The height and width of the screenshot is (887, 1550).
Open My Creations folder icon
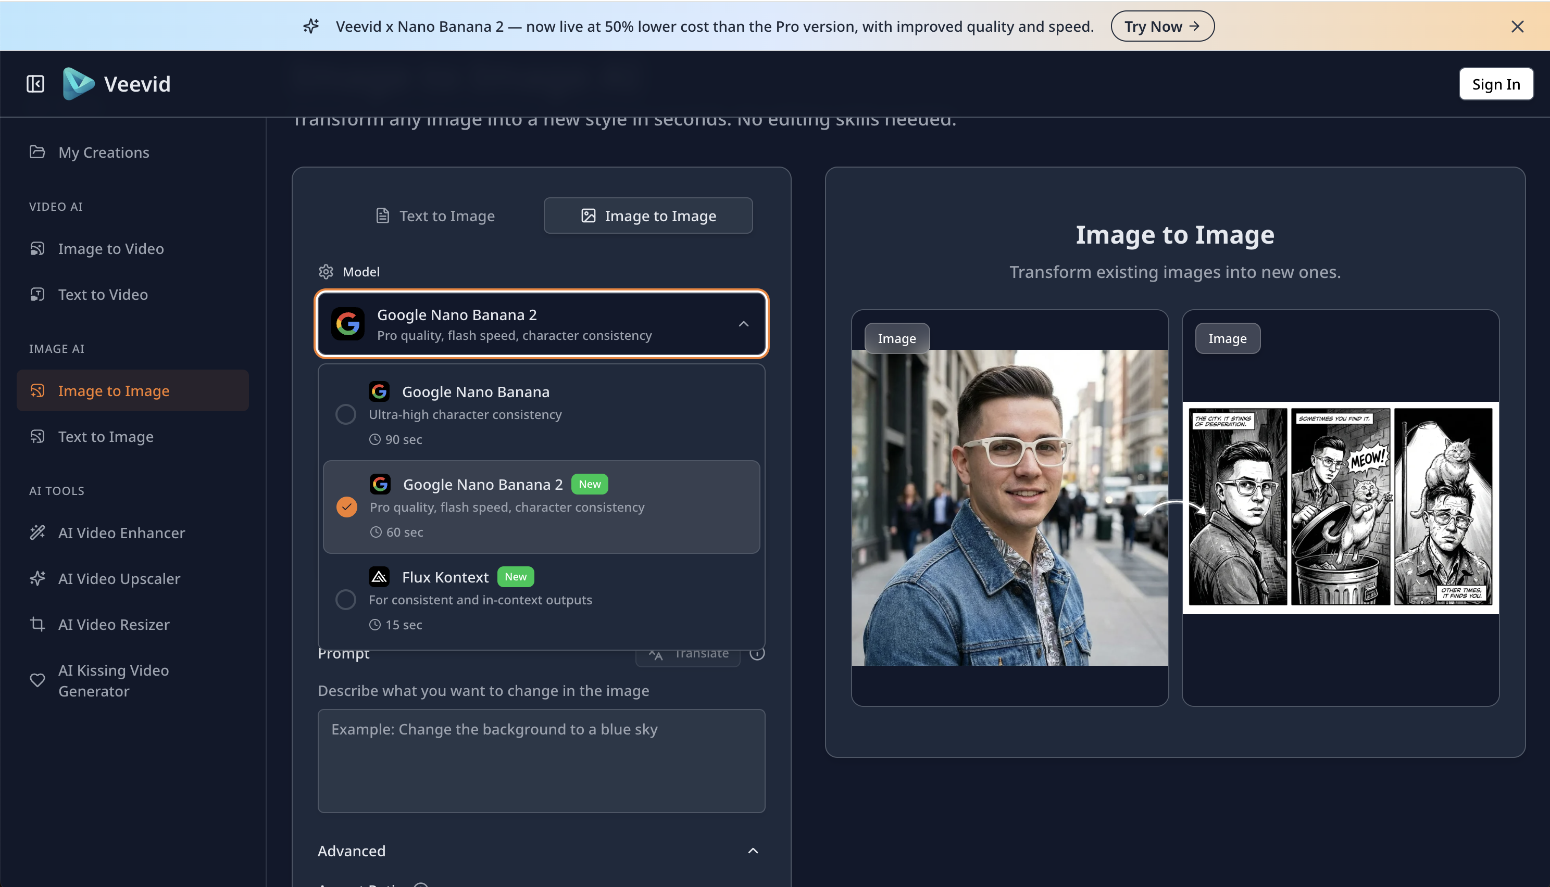(37, 151)
